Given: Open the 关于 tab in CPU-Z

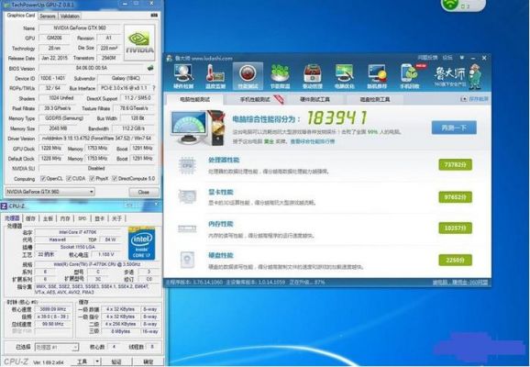Looking at the screenshot, I should coord(116,218).
